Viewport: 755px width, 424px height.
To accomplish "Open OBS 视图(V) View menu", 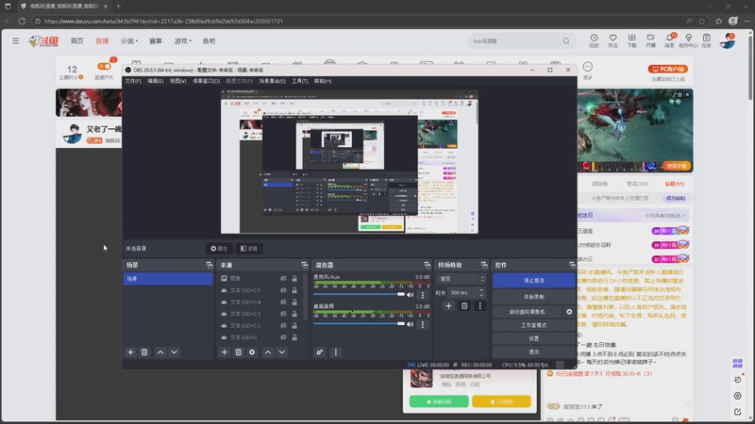I will click(177, 81).
